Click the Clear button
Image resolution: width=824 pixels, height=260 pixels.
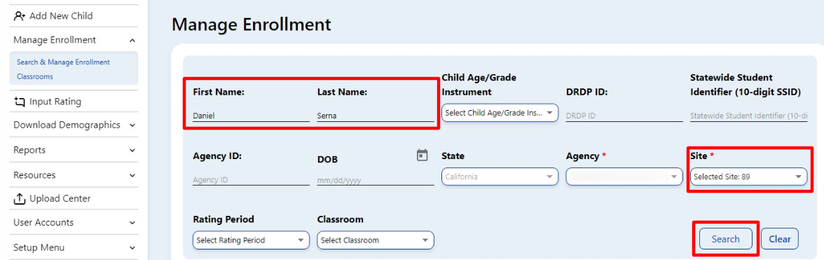click(x=780, y=239)
